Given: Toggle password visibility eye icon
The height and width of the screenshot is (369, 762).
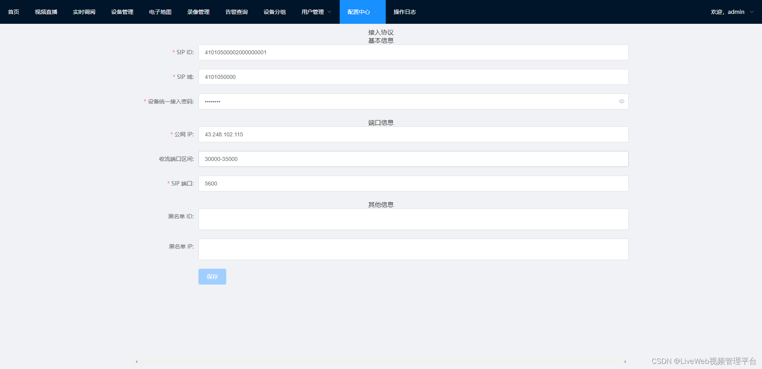Looking at the screenshot, I should coord(622,101).
